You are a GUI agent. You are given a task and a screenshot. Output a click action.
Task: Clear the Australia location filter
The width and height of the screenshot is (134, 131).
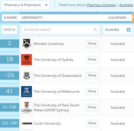coord(129,30)
